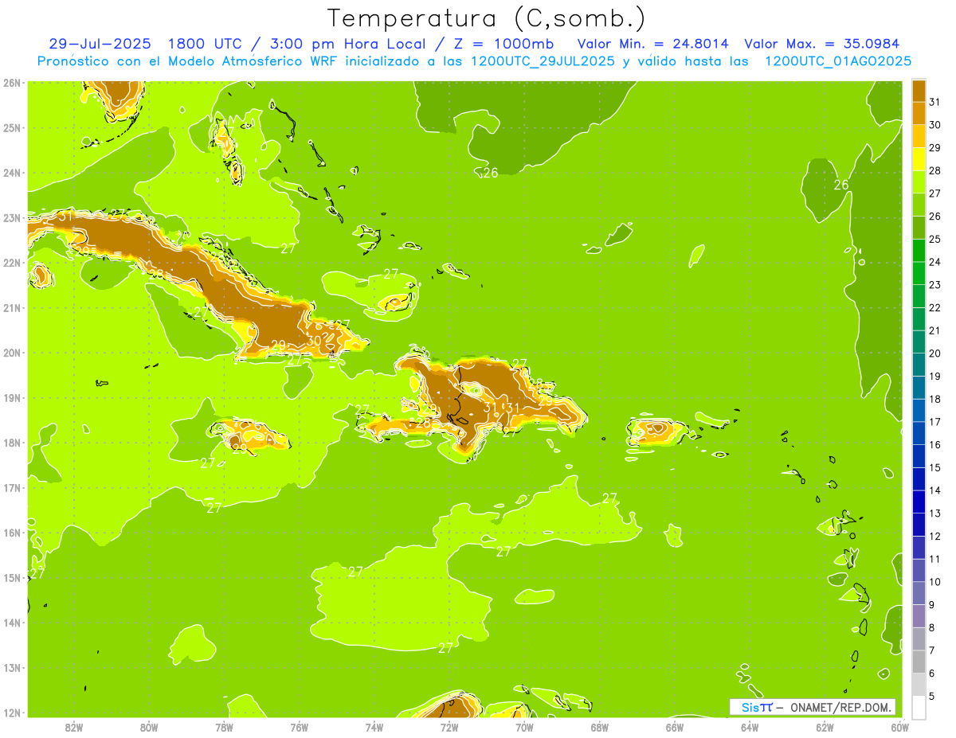Click the "1200UTC_01AGO2025" valid-until time text
The width and height of the screenshot is (956, 738).
838,61
